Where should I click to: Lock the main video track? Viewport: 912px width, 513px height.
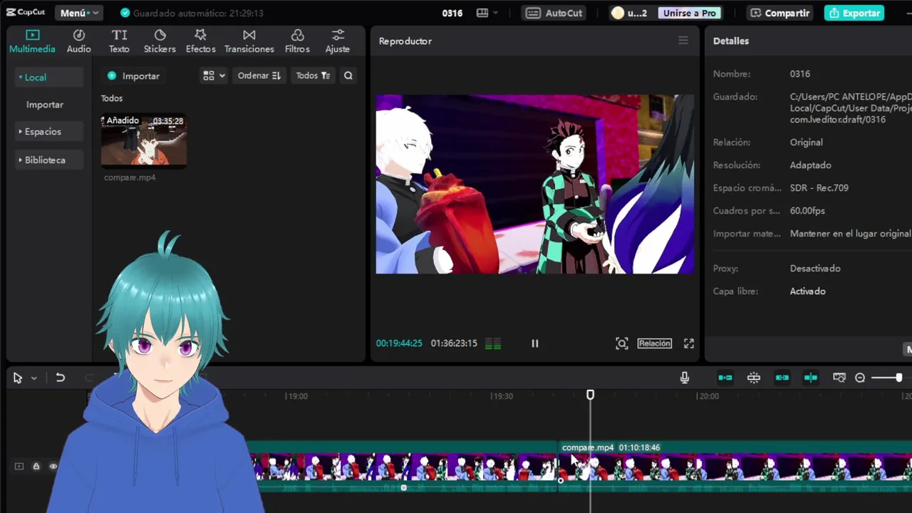click(36, 467)
